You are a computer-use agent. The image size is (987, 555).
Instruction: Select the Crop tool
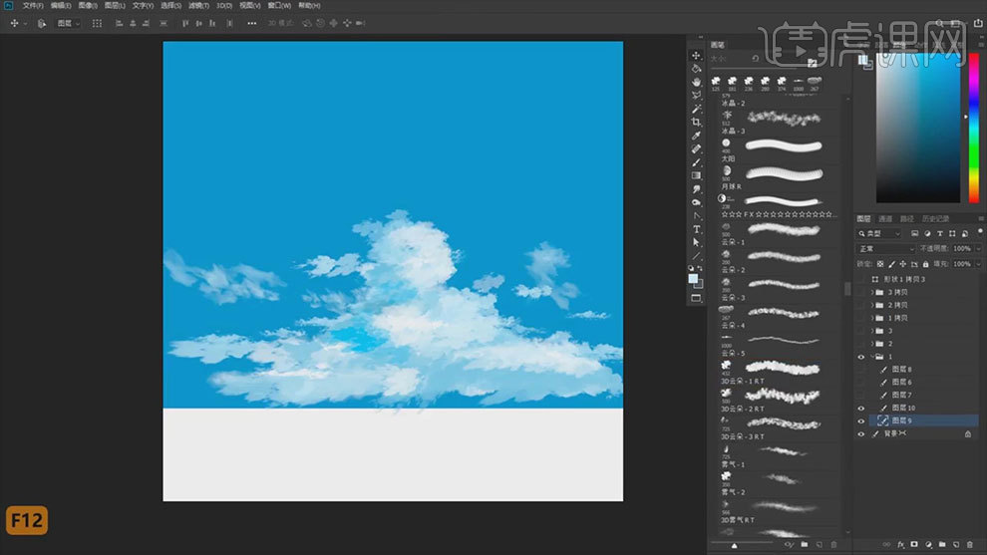696,123
